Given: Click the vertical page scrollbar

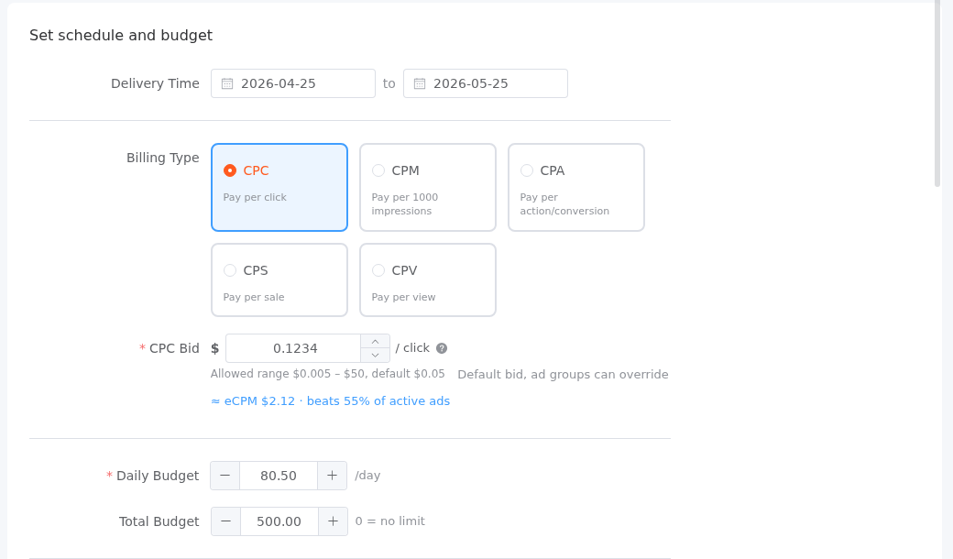Looking at the screenshot, I should click(937, 94).
